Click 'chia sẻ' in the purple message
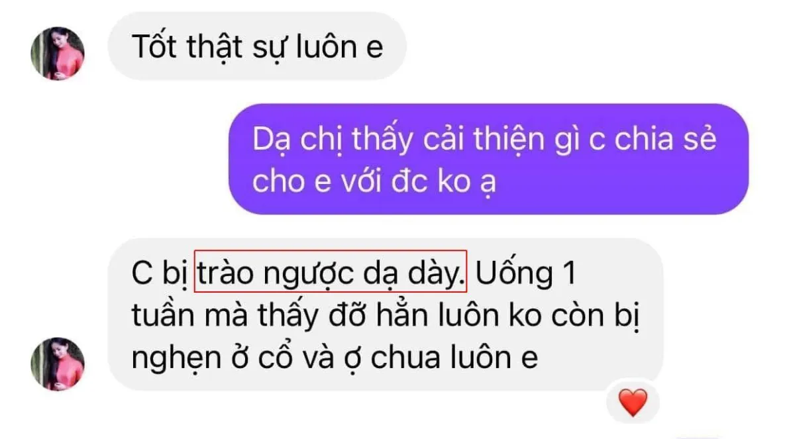The image size is (795, 439). (666, 140)
